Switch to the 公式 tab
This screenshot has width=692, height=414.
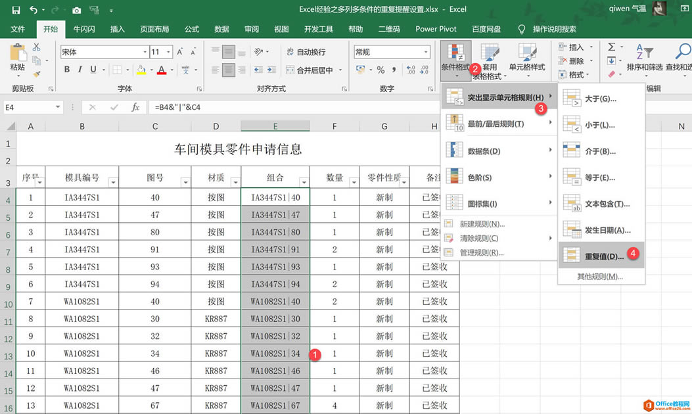(x=191, y=29)
